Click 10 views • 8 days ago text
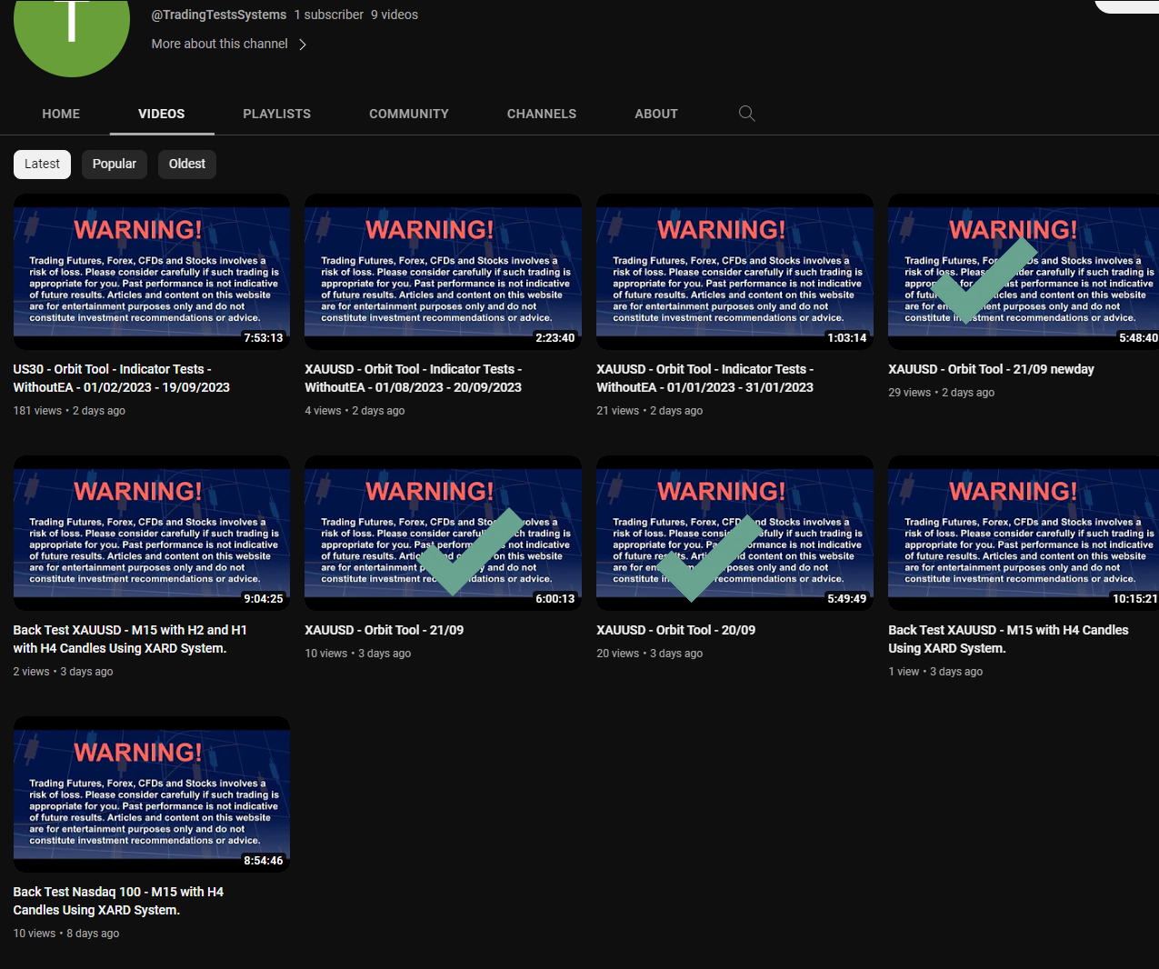The height and width of the screenshot is (969, 1159). [66, 934]
